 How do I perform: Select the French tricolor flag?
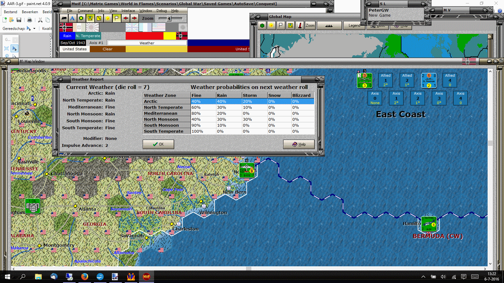coord(145,27)
